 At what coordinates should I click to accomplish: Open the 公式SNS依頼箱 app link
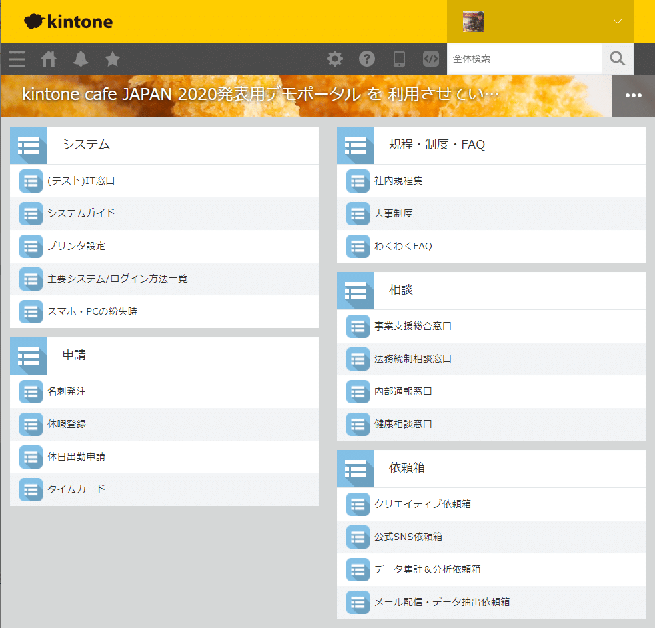[408, 537]
